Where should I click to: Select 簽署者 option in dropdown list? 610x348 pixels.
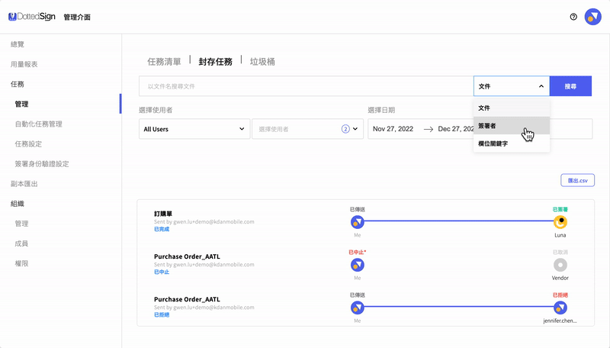coord(511,126)
